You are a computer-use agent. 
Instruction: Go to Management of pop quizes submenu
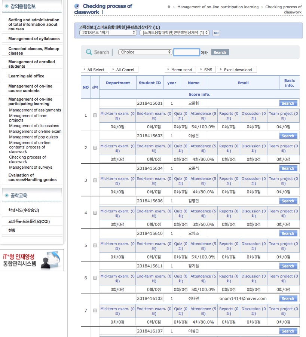click(x=33, y=137)
